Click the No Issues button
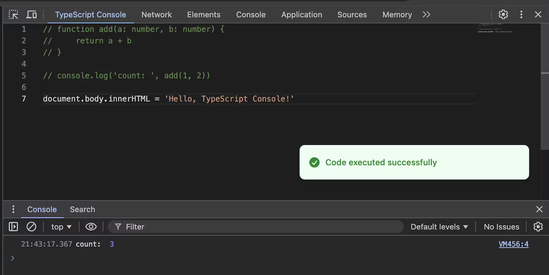549x275 pixels. tap(501, 227)
